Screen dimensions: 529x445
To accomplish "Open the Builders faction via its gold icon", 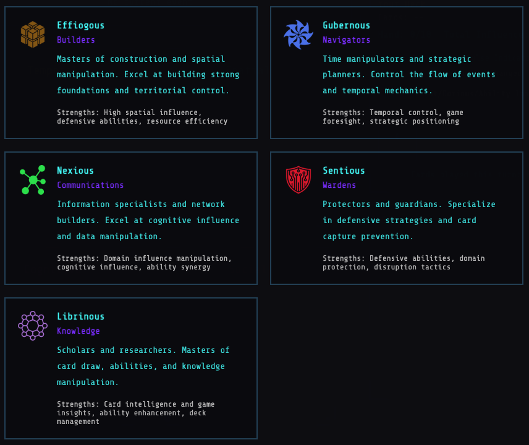I will click(32, 34).
